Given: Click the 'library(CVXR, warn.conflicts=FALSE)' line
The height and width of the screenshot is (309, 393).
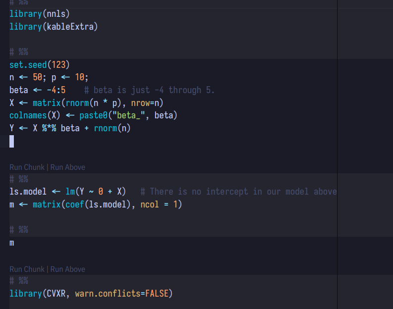Looking at the screenshot, I should tap(91, 294).
